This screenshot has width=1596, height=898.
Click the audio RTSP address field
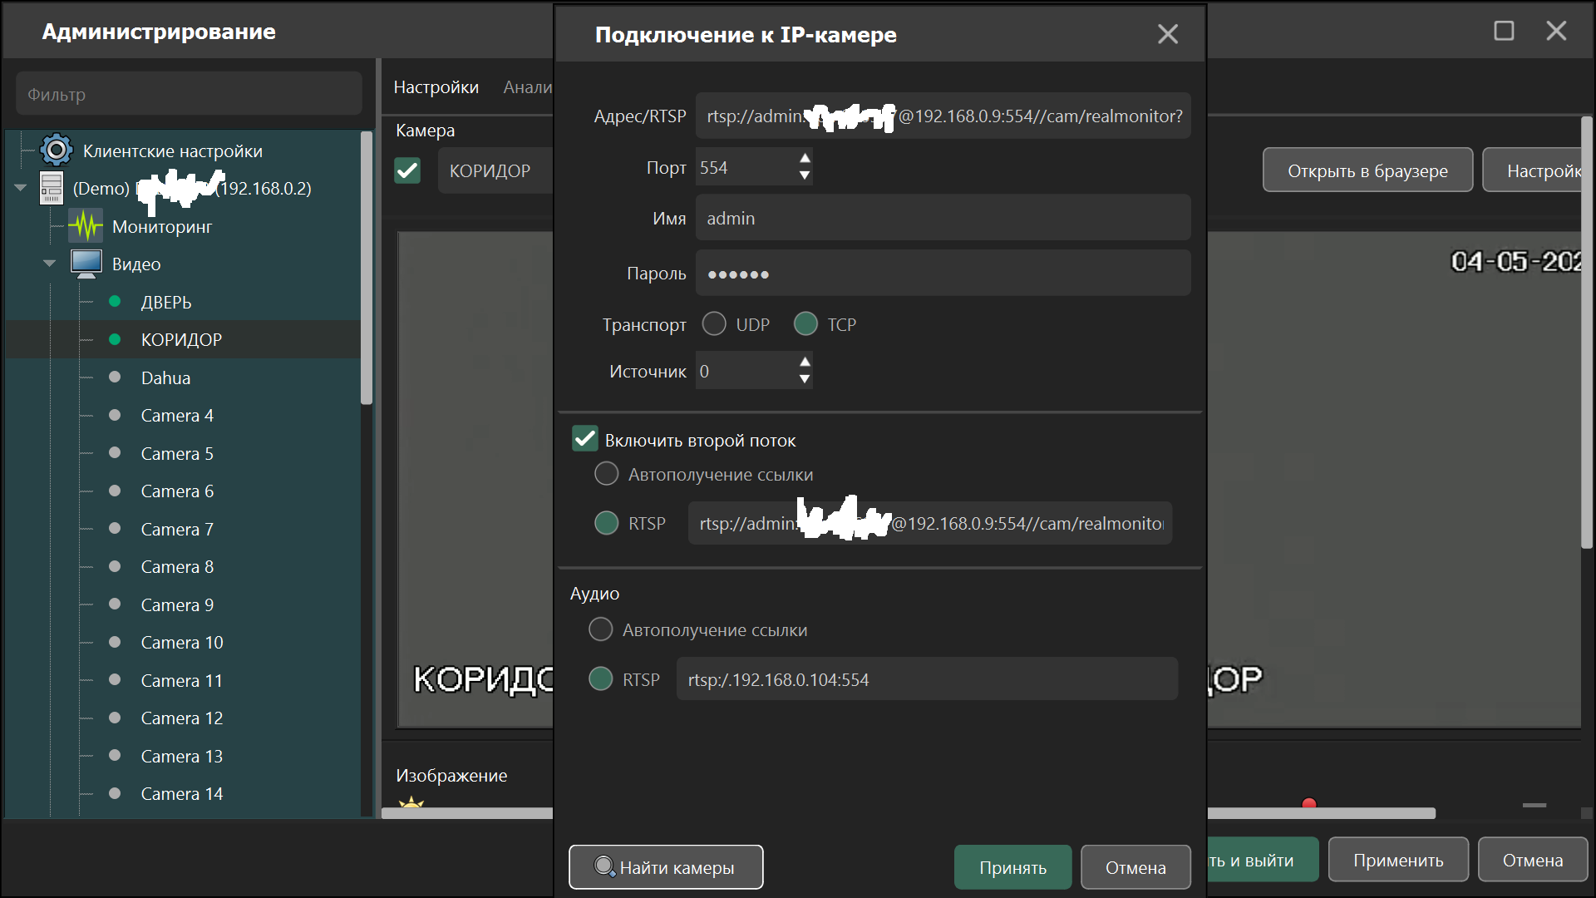pyautogui.click(x=927, y=679)
